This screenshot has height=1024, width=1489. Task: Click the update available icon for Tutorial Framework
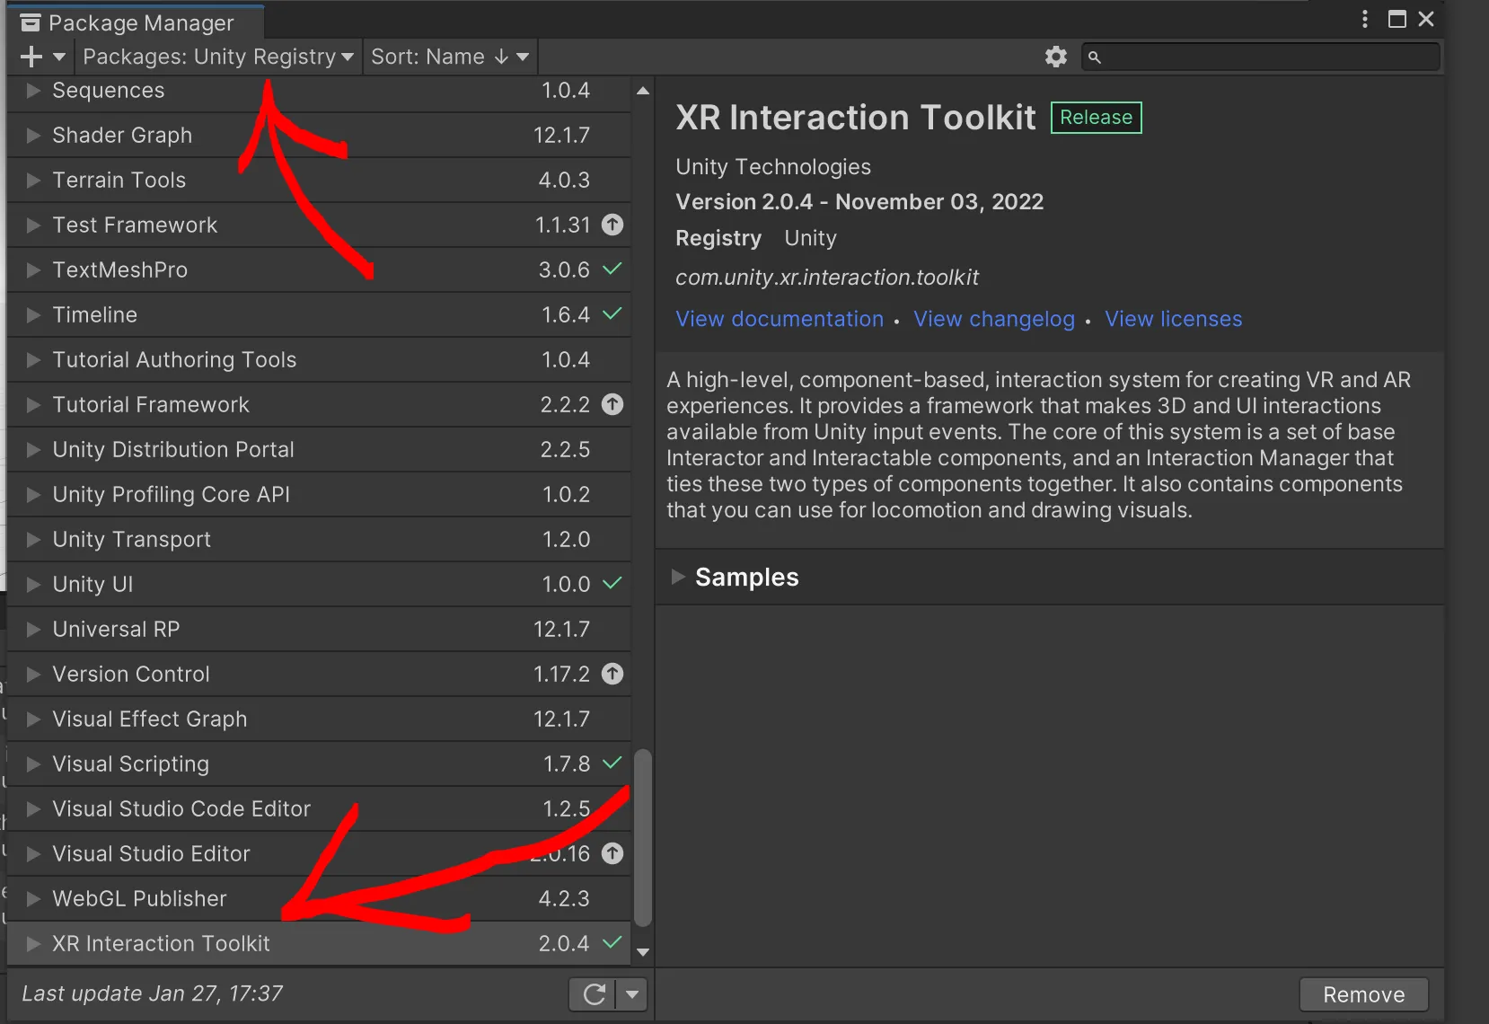click(612, 404)
